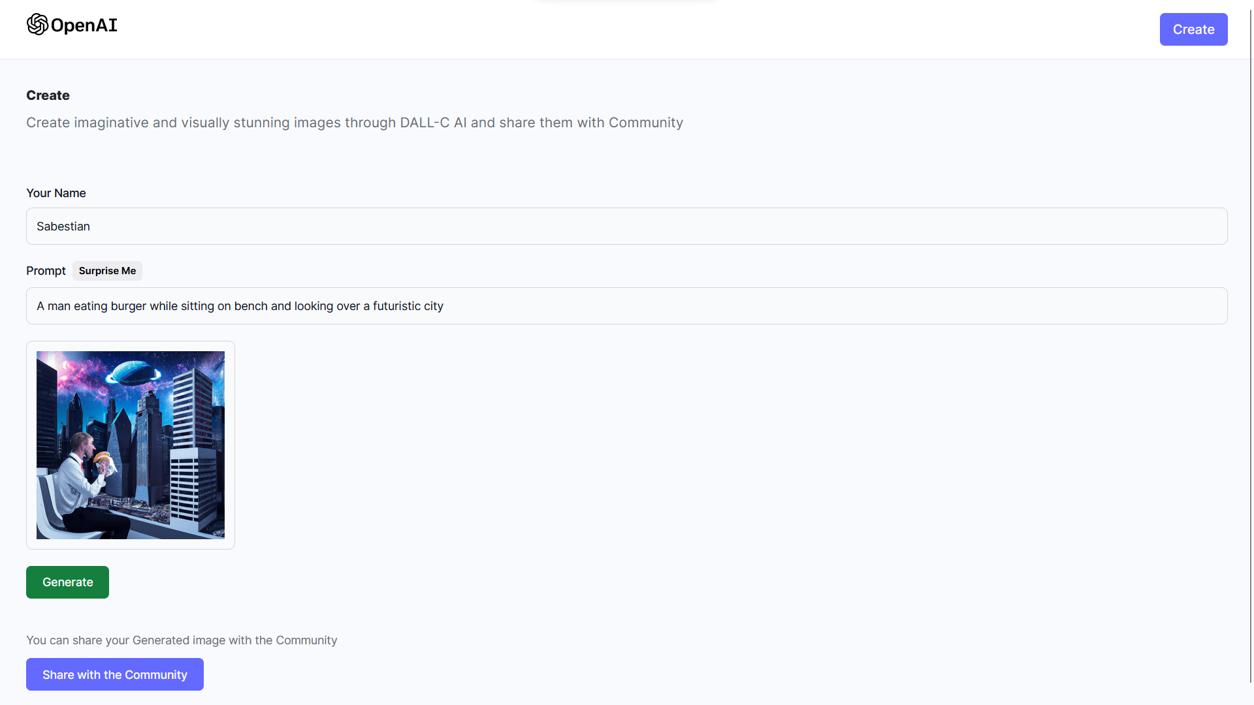Click the OpenAI knot logo icon
This screenshot has height=705, width=1254.
click(37, 25)
